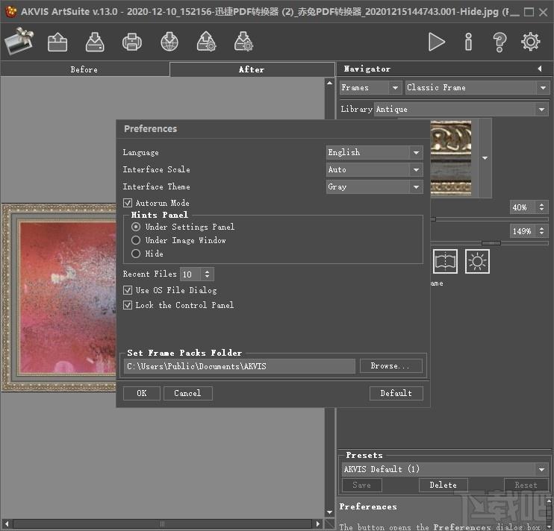Viewport: 554px width, 531px height.
Task: Import presets list icon
Action: 207,42
